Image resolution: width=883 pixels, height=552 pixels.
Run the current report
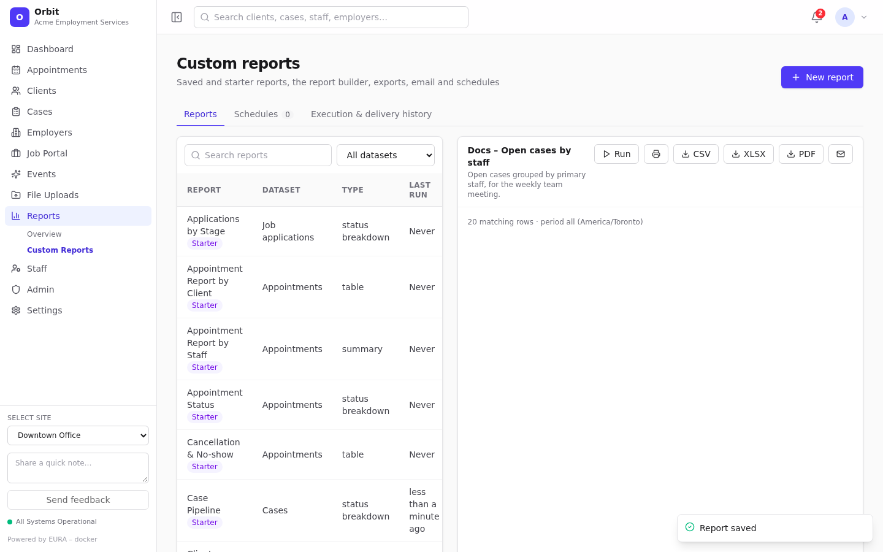(x=616, y=154)
